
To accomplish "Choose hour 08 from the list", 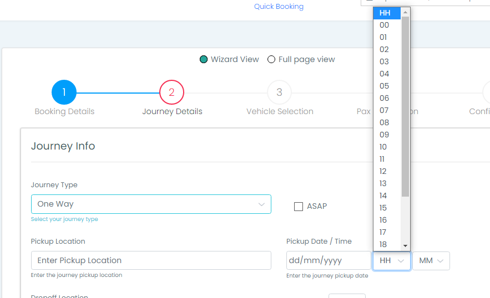I will click(x=387, y=122).
